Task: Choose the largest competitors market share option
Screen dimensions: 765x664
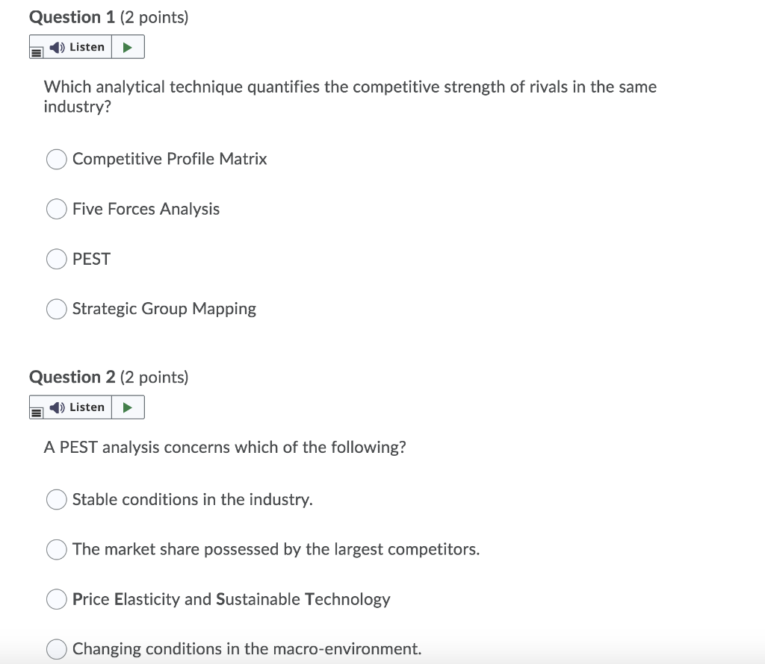Action: click(x=56, y=549)
